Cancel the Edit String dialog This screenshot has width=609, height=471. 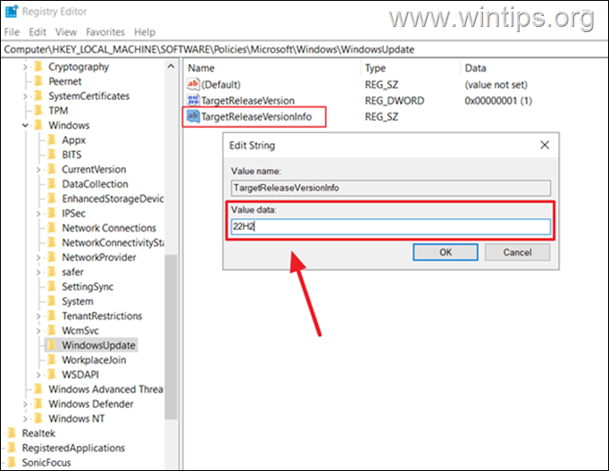tap(517, 252)
